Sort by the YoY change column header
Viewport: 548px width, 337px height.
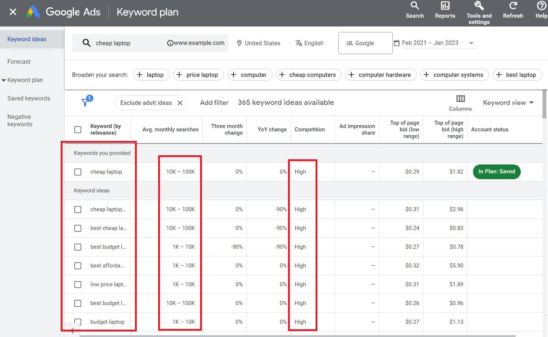272,130
